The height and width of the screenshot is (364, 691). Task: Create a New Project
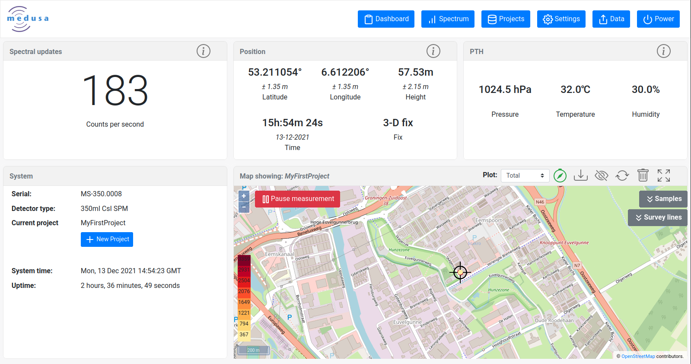(x=107, y=239)
